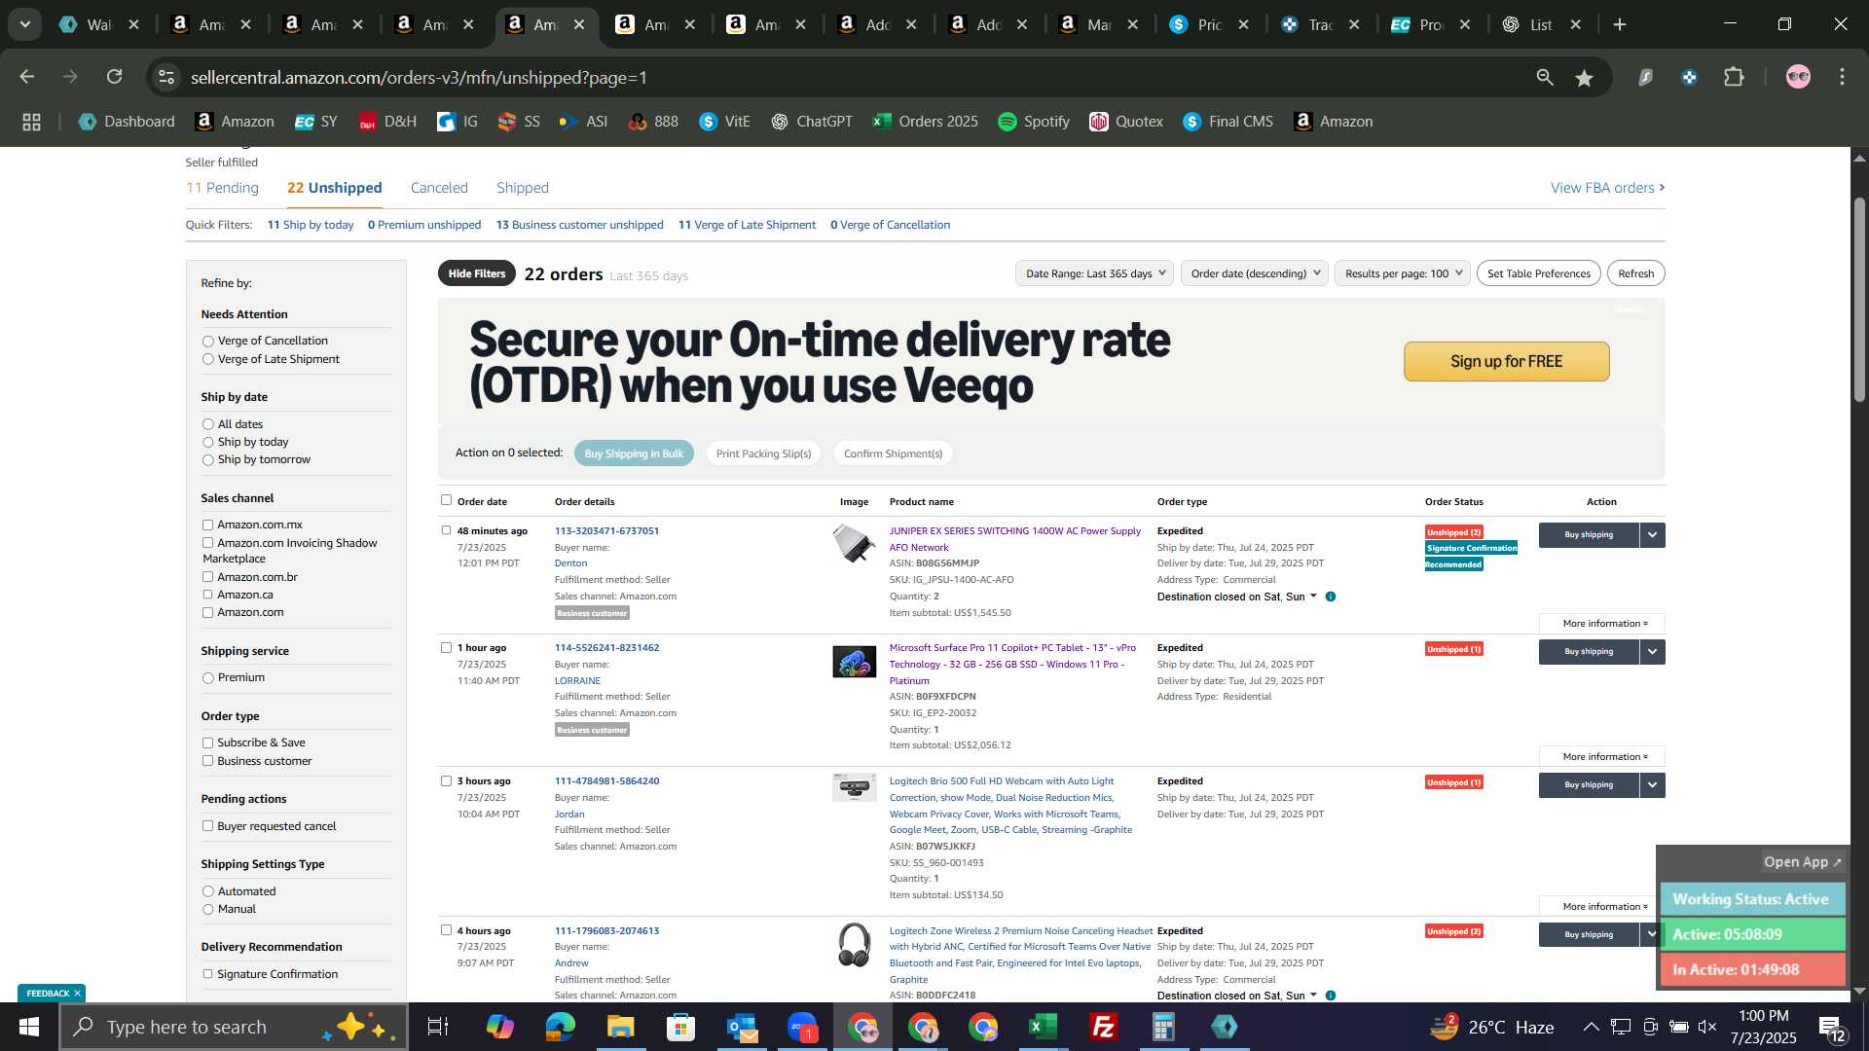
Task: Click the page vertical scrollbar
Action: pos(1859,300)
